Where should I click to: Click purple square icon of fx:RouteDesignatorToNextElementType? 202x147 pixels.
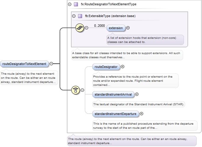tap(76, 4)
